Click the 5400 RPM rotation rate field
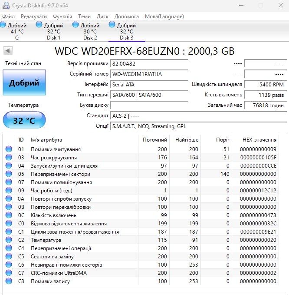This screenshot has width=289, height=297. coord(266,84)
